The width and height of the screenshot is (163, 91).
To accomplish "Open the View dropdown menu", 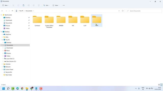I will (x=56, y=5).
